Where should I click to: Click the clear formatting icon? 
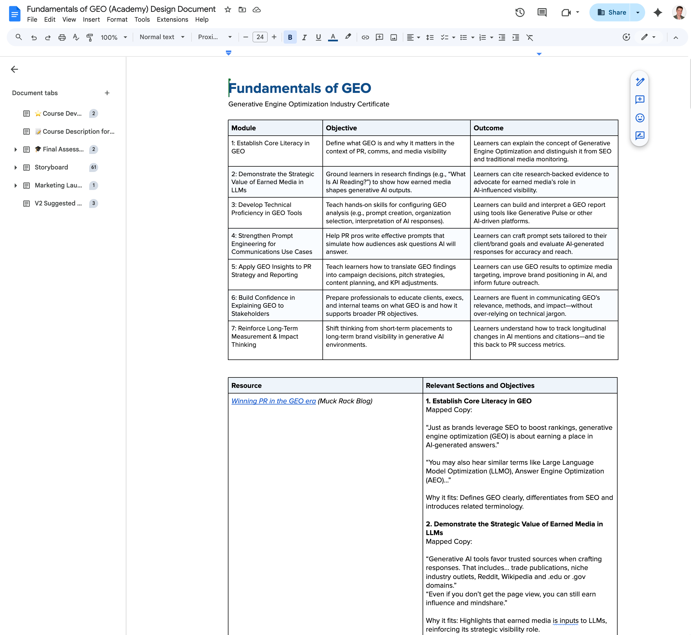[x=530, y=37]
